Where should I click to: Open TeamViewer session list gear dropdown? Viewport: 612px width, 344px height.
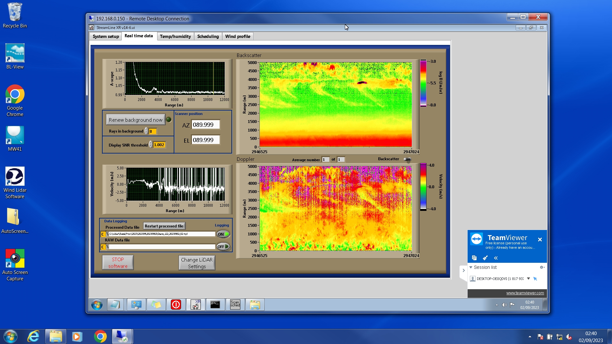pyautogui.click(x=542, y=267)
